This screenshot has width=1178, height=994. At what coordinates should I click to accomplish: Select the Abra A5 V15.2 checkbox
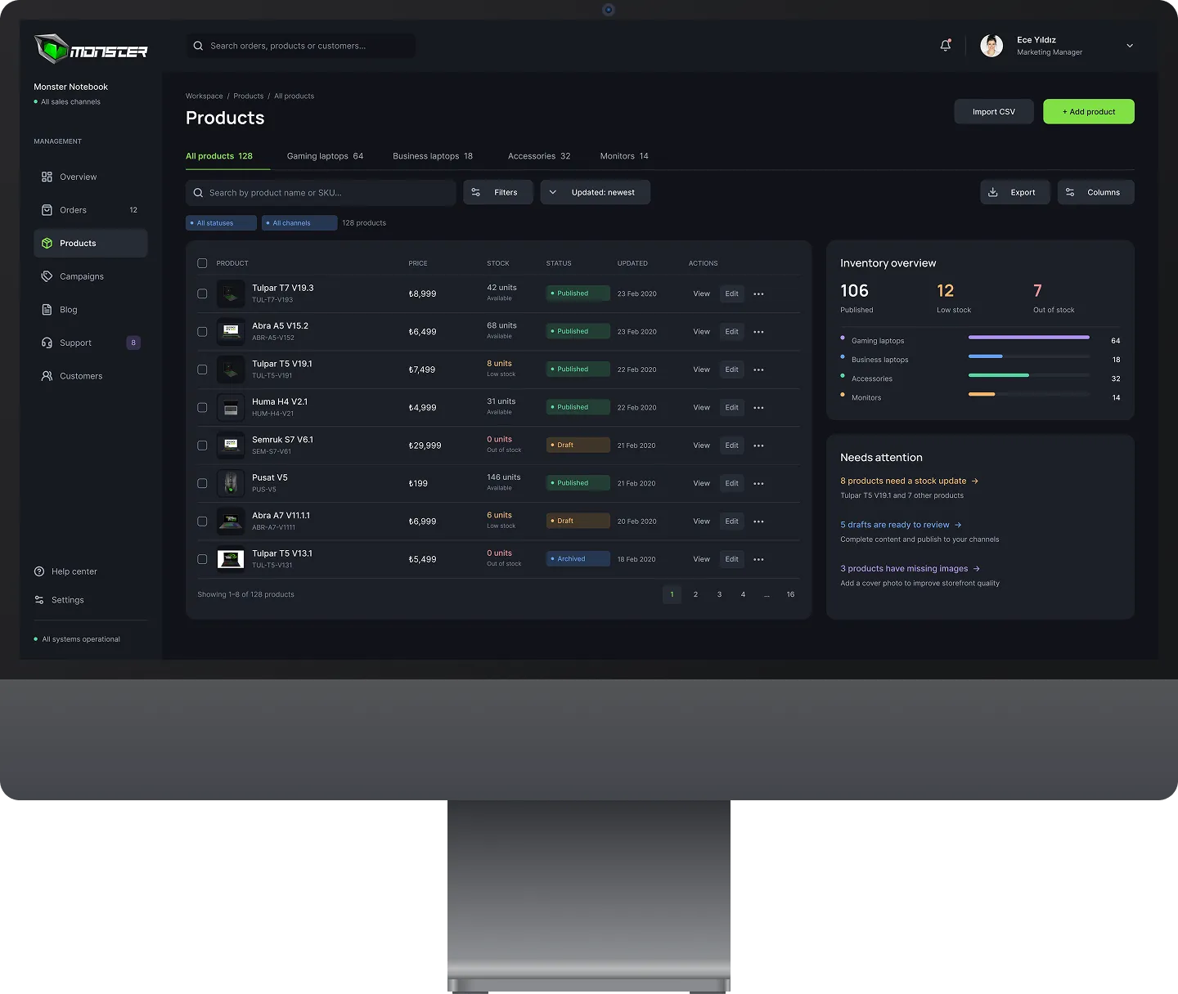[x=202, y=332]
